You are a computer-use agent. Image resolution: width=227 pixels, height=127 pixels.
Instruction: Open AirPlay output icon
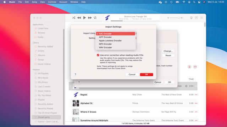[191, 18]
